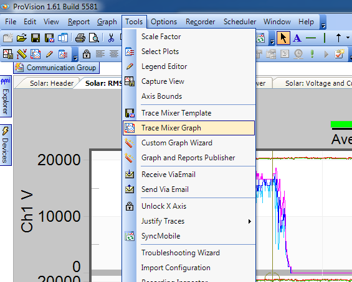The image size is (352, 282).
Task: Open a file with the folder icon
Action: (22, 38)
